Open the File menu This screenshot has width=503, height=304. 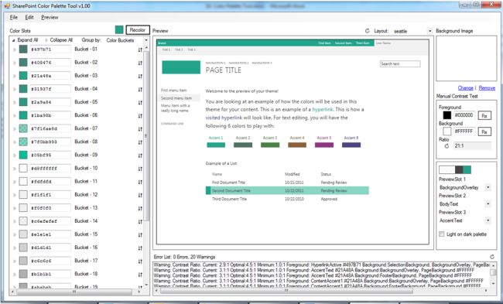click(14, 17)
